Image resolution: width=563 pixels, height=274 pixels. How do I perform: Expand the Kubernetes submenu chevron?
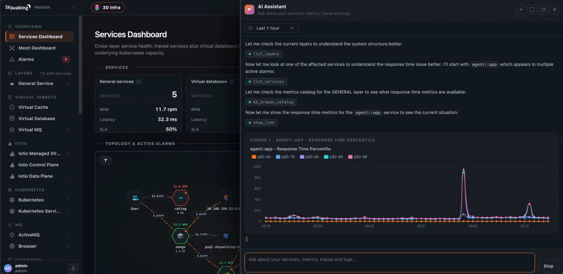click(x=68, y=200)
